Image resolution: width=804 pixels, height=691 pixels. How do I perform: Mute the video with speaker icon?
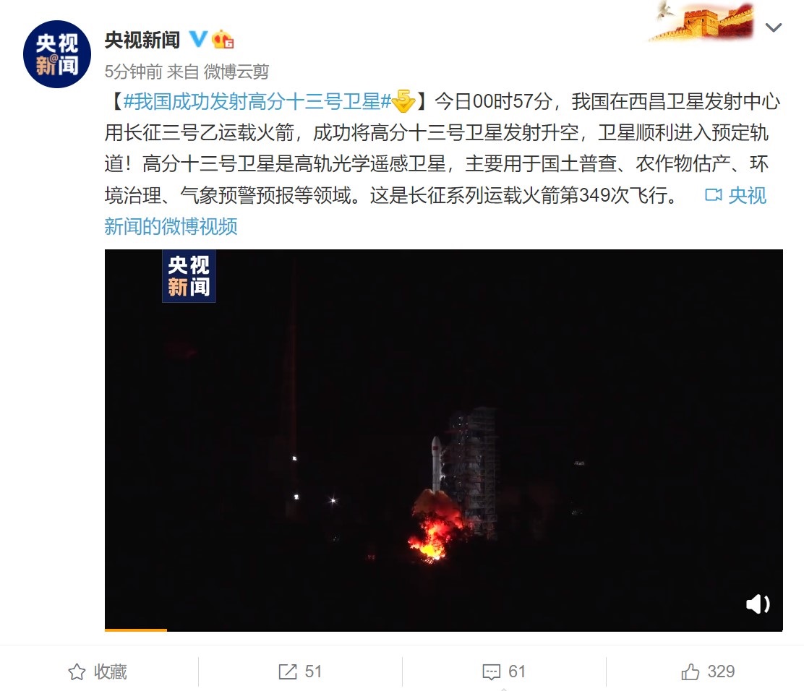[x=758, y=604]
